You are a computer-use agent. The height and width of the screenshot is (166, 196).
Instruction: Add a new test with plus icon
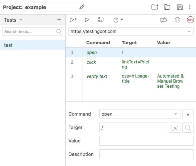click(59, 20)
